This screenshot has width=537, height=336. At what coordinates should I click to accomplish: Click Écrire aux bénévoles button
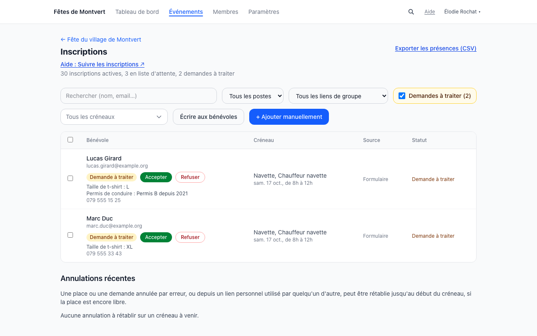coord(209,117)
